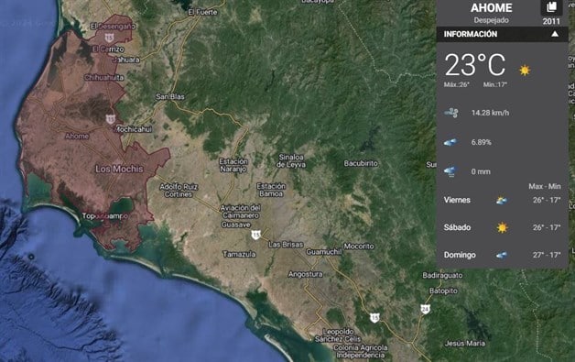Click the Badiraguato map label

pos(442,275)
